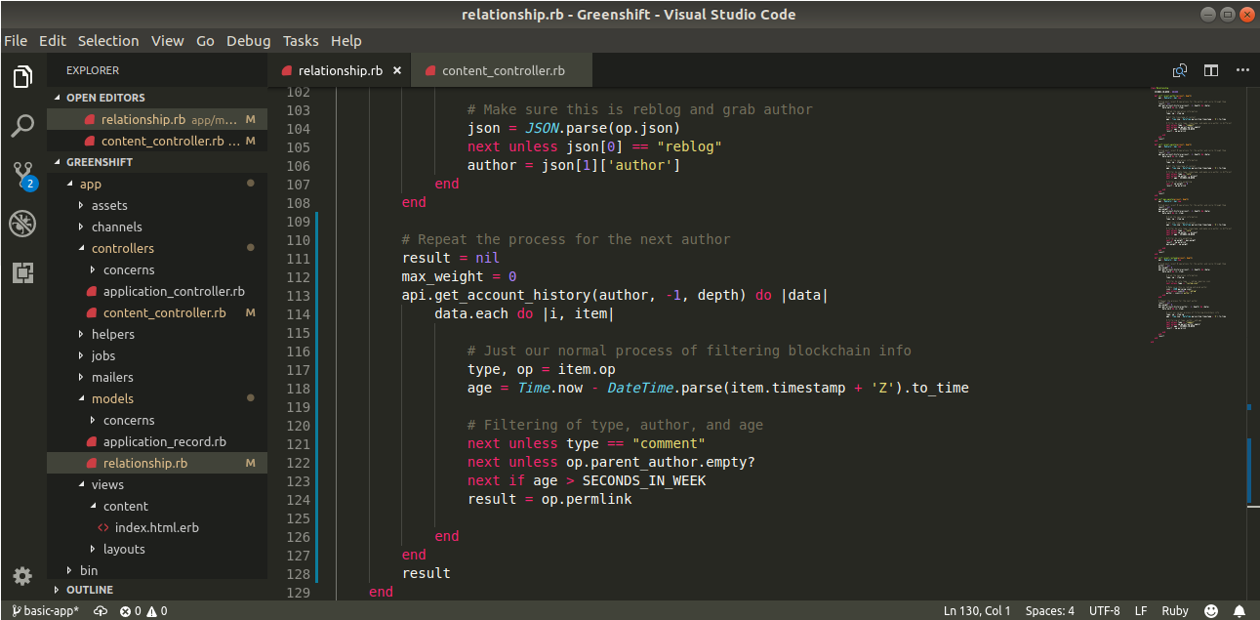
Task: Click the notifications bell icon
Action: point(1240,611)
